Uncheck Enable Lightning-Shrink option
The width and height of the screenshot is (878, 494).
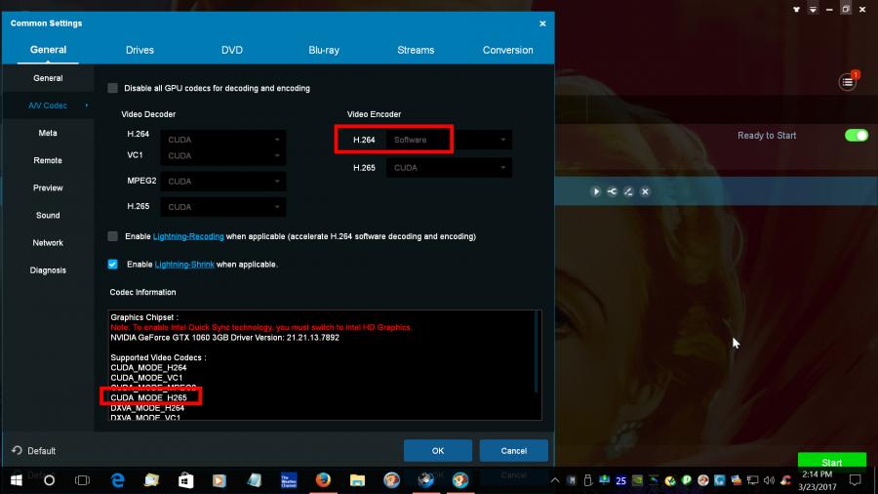coord(112,264)
